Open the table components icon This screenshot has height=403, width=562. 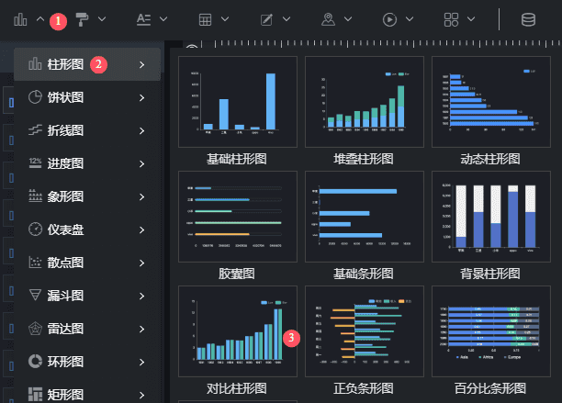pyautogui.click(x=205, y=19)
